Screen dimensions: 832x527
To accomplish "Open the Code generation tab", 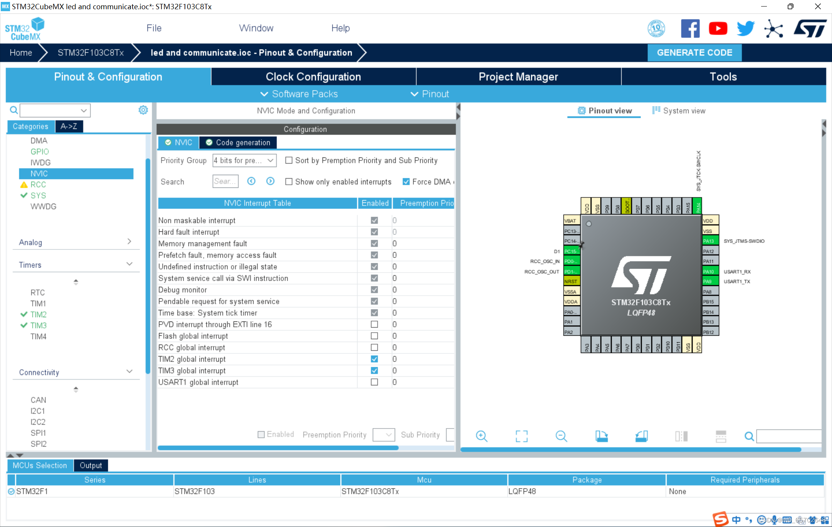I will click(x=238, y=142).
